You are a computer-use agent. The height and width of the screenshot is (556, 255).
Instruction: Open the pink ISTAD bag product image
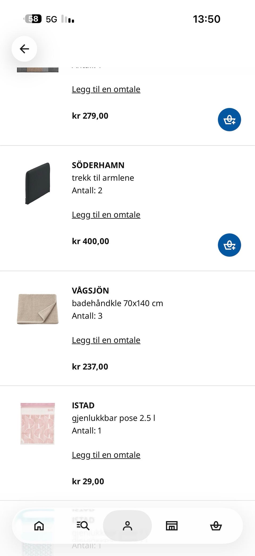(x=38, y=424)
